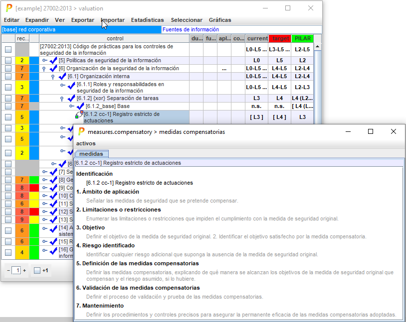Check the box for the [6.1.2 cc-1] row
The width and height of the screenshot is (406, 322).
click(8, 117)
